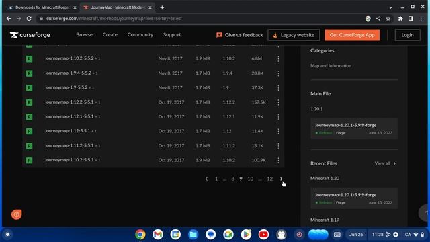
Task: Open Main File journeymap-1.20.1-5.9.9-forge card
Action: pos(354,128)
